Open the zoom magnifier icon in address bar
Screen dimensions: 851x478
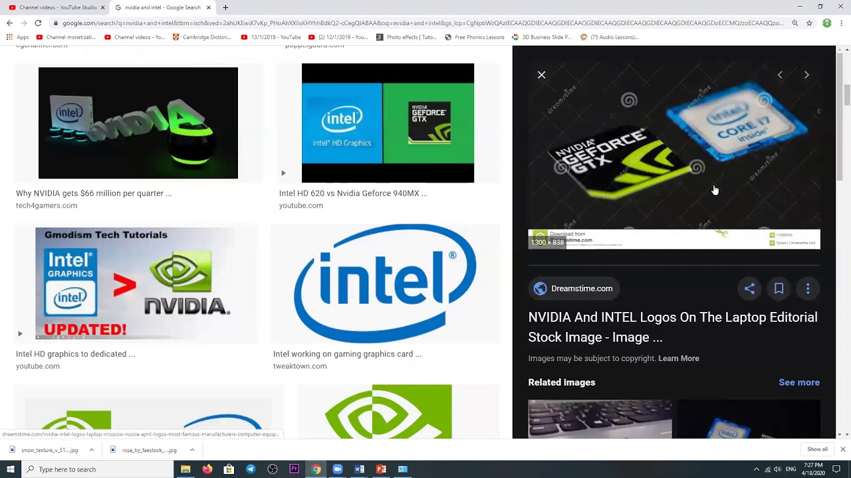point(794,23)
